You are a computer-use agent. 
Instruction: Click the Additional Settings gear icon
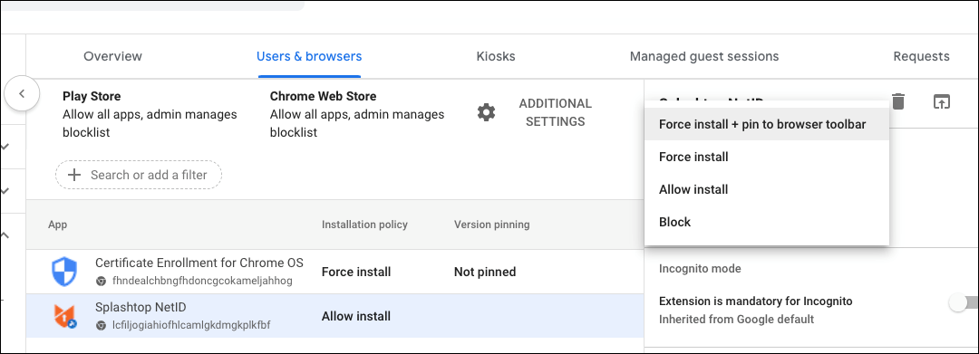(487, 112)
